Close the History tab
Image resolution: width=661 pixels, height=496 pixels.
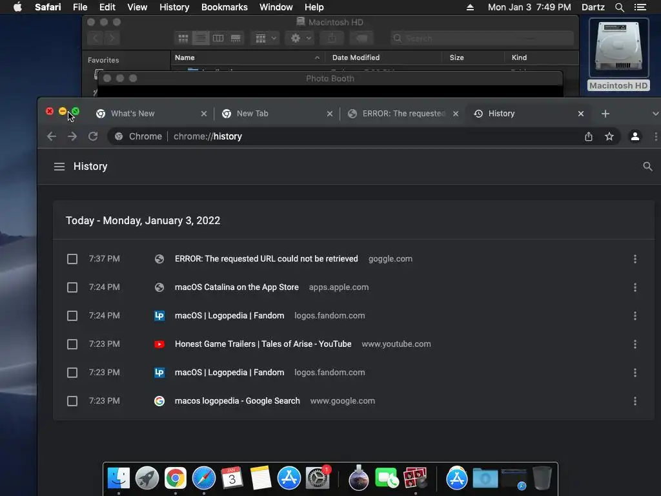click(580, 114)
